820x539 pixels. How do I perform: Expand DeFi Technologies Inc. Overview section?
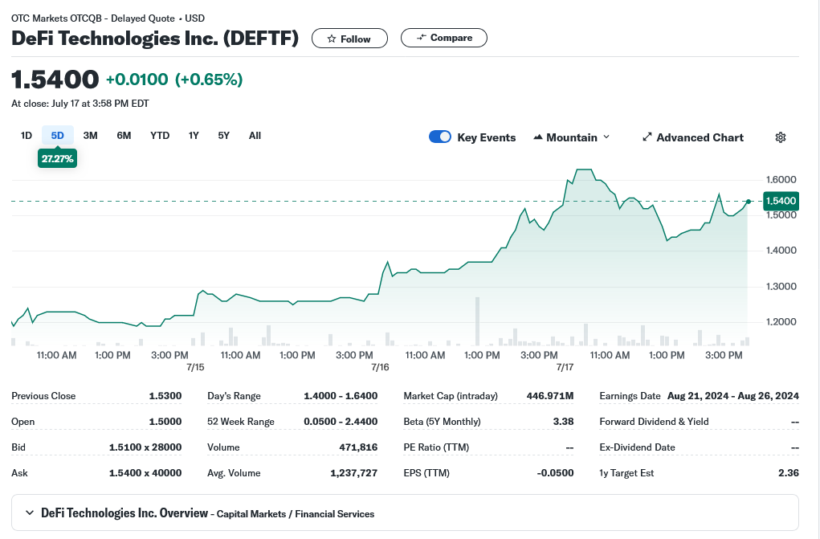[x=30, y=512]
